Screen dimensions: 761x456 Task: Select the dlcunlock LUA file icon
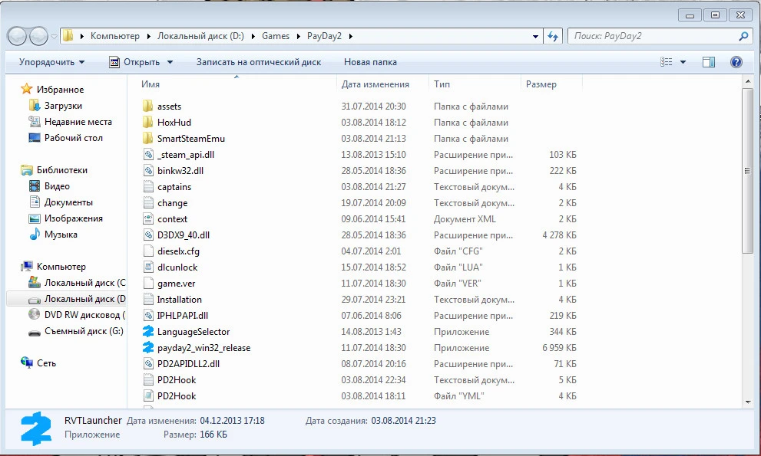(148, 267)
